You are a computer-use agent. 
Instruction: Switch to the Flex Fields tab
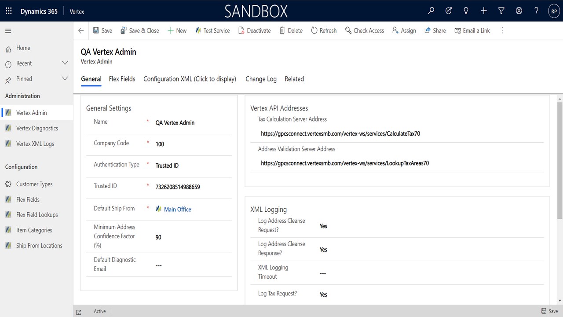click(122, 79)
